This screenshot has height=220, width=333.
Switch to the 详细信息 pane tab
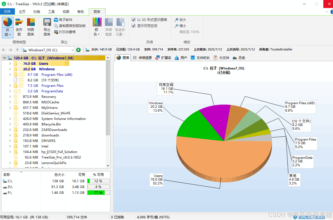tap(142, 58)
